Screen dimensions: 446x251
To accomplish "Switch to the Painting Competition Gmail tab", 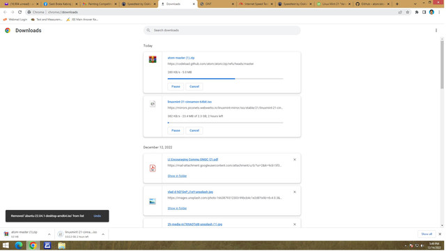I will click(x=99, y=4).
